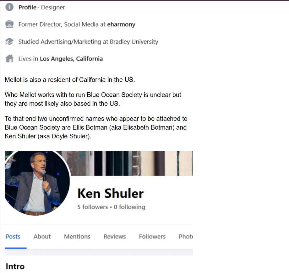Select the Posts tab
The width and height of the screenshot is (289, 273).
pos(13,236)
